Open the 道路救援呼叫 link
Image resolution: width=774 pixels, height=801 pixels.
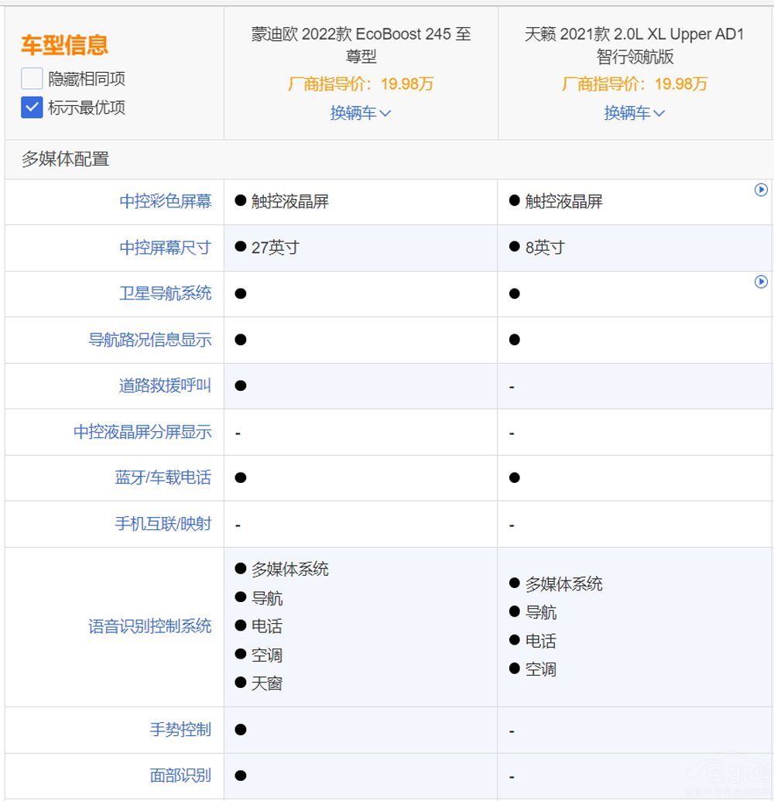coord(166,385)
